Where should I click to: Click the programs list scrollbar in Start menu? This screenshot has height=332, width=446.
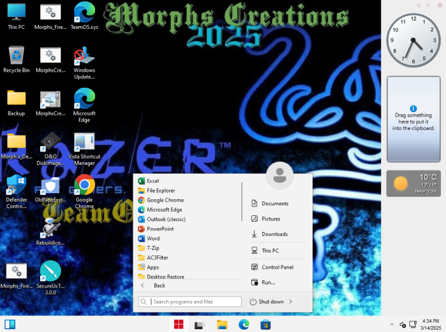pos(242,202)
